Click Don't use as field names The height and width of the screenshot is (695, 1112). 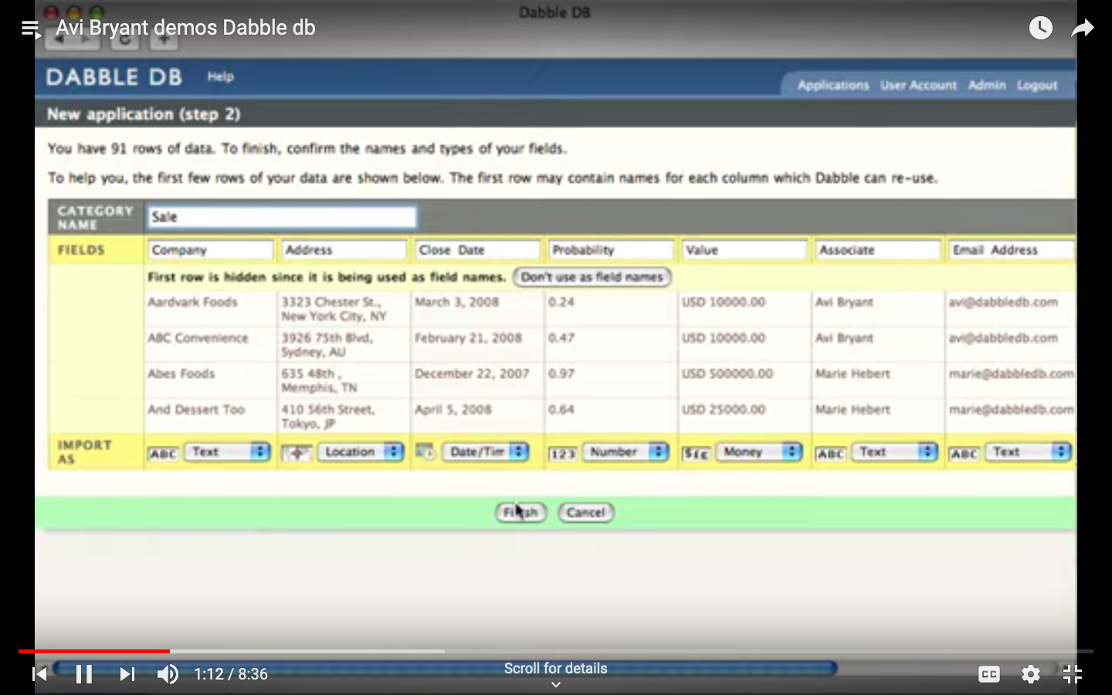point(592,277)
